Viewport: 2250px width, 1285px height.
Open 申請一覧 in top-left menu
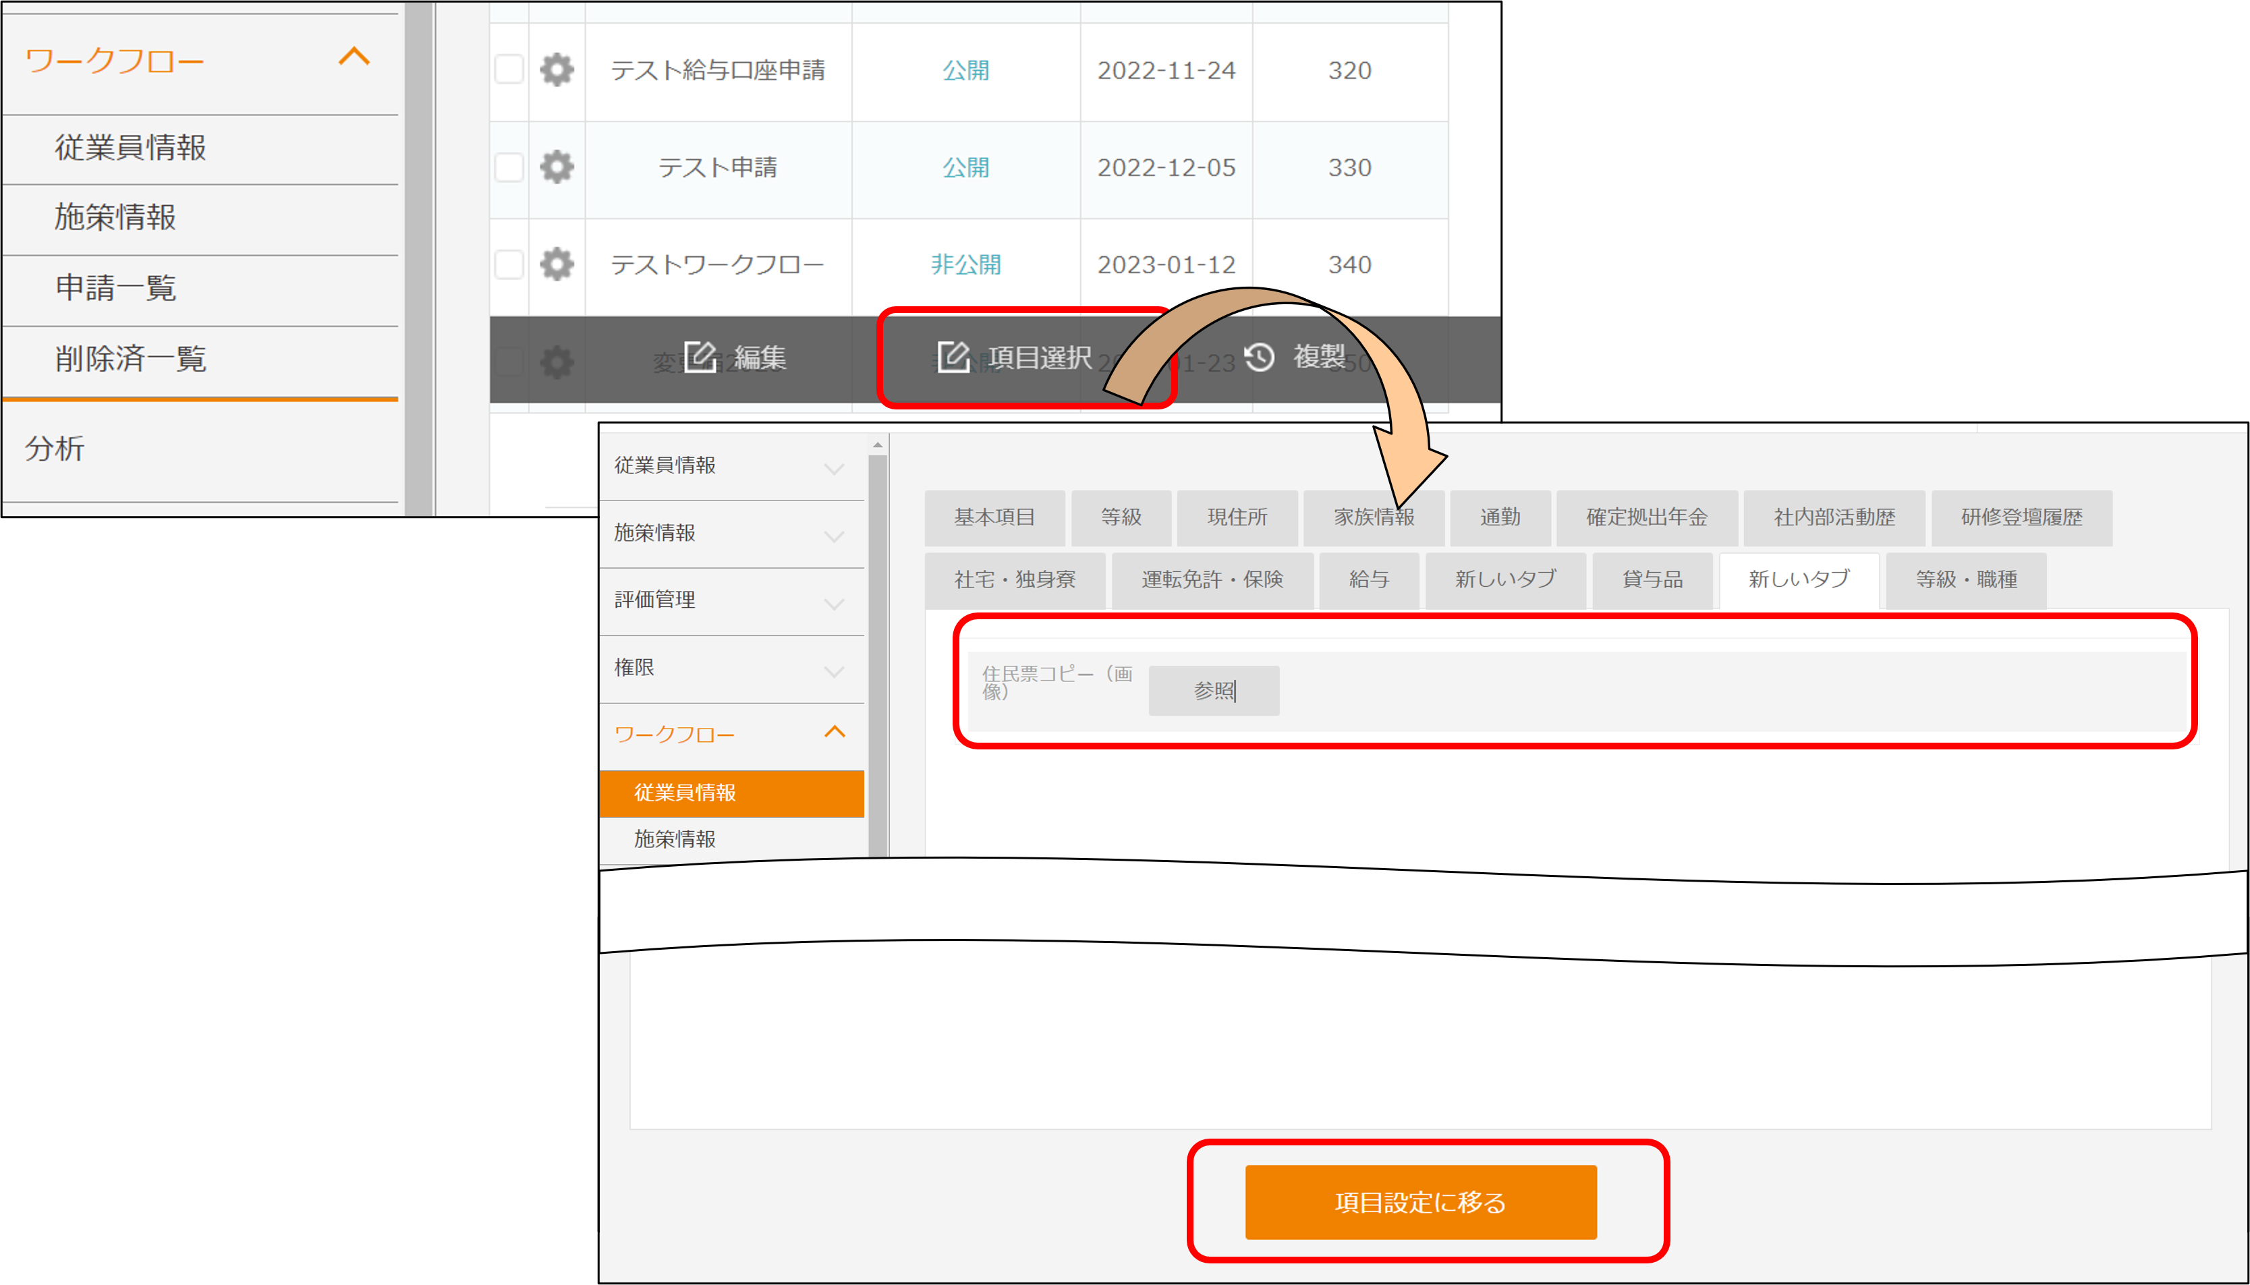115,288
